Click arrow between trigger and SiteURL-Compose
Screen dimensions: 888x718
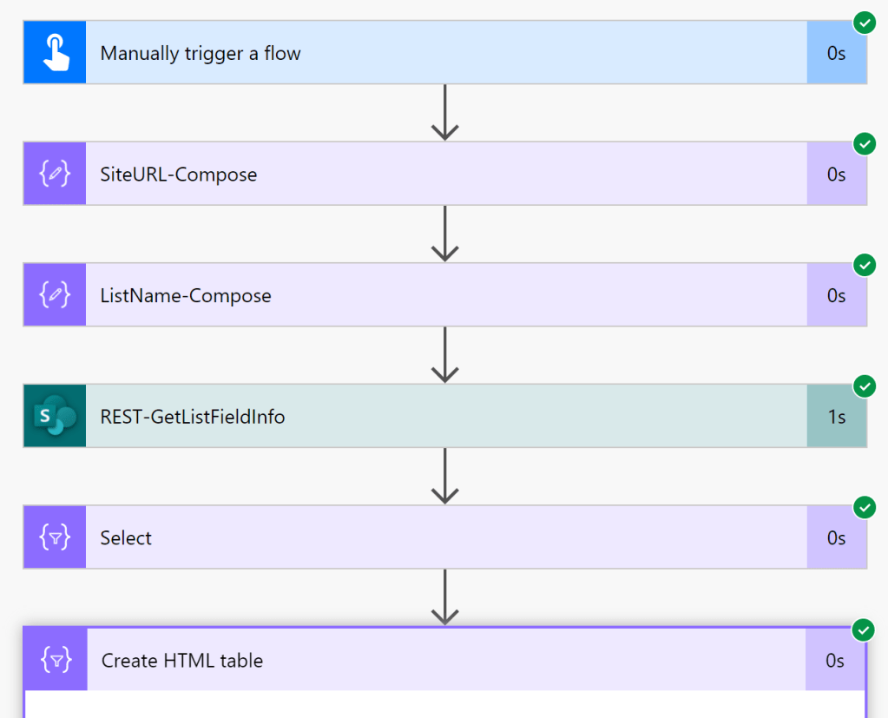pos(444,113)
